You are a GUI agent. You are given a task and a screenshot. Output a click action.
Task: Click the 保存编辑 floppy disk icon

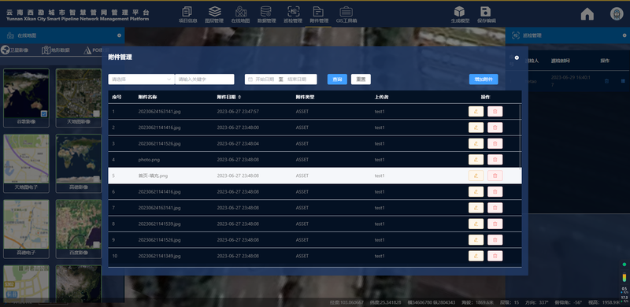486,14
